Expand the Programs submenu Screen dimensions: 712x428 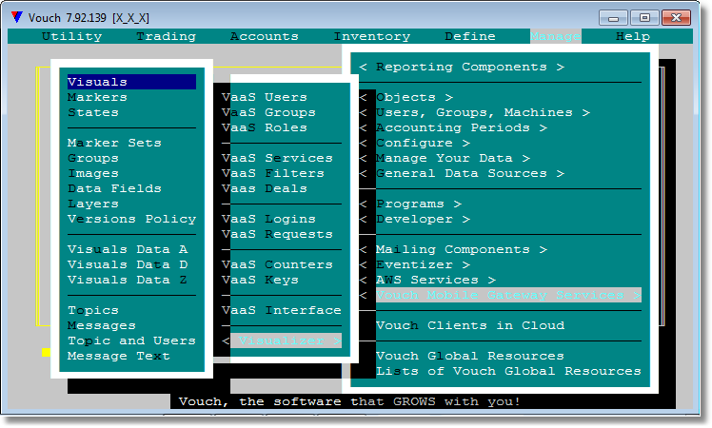(x=410, y=204)
